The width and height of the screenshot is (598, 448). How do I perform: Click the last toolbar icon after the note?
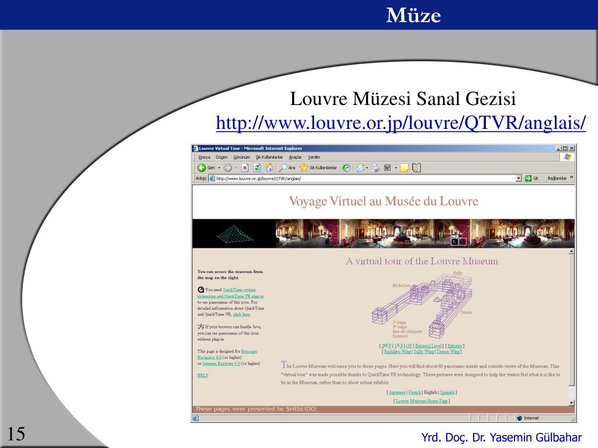click(416, 167)
